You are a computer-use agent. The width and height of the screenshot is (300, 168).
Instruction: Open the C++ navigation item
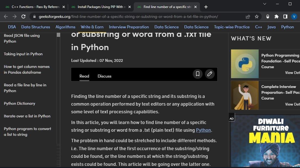pos(258,27)
